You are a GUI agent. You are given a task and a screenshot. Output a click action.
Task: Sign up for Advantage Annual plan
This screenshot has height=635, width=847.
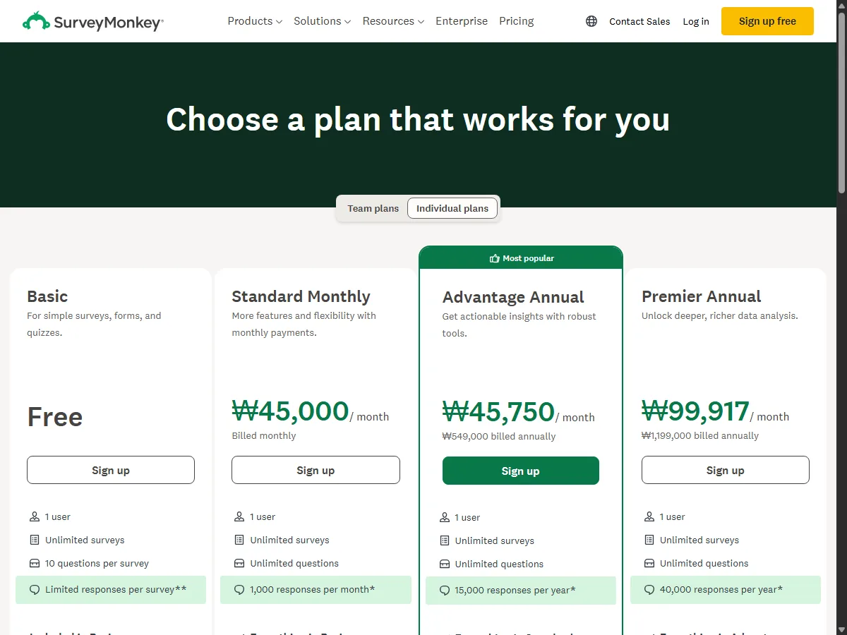(521, 471)
